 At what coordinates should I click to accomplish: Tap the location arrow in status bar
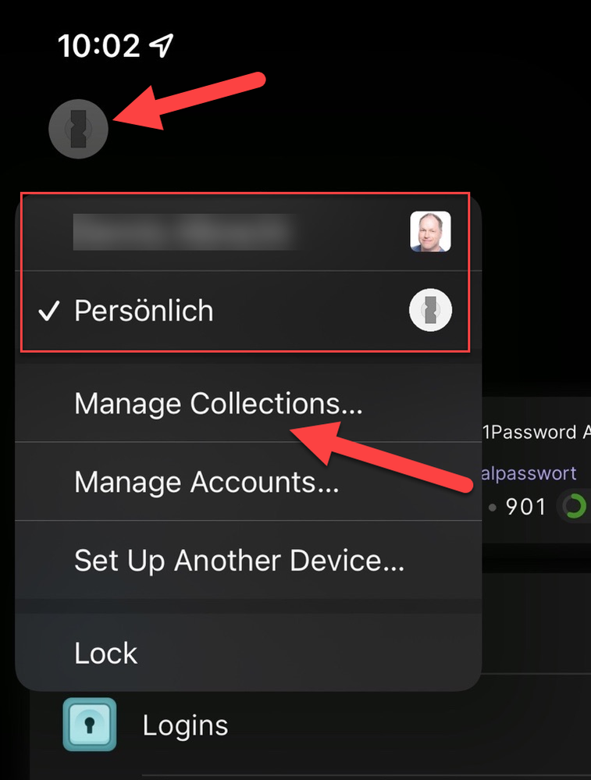[x=162, y=45]
